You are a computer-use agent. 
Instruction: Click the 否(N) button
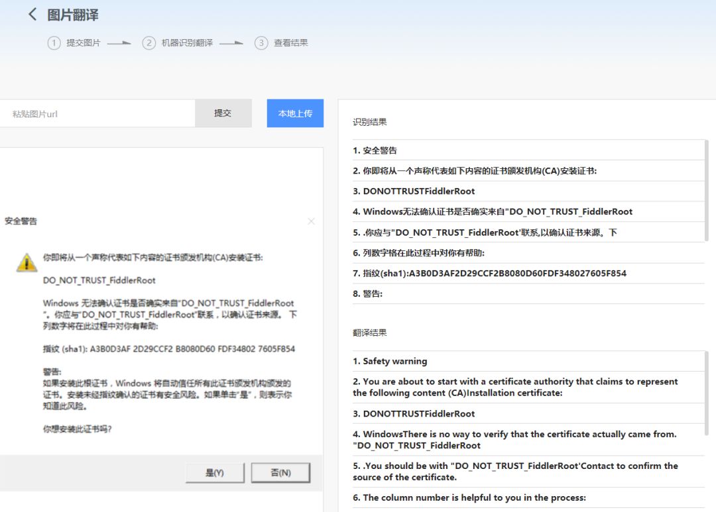point(280,473)
